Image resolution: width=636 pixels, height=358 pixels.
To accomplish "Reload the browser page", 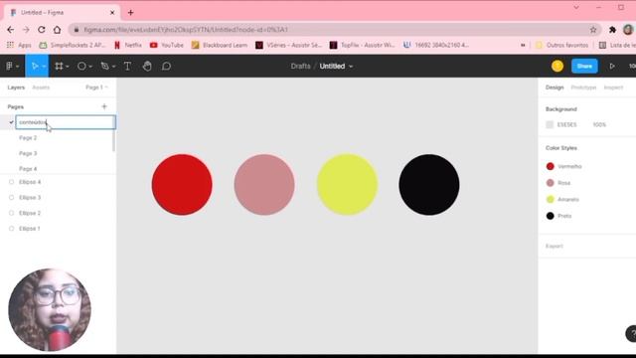I will (42, 30).
